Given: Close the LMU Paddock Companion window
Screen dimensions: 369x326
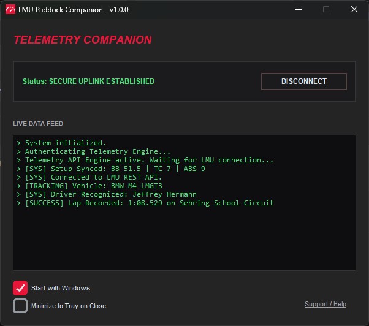Looking at the screenshot, I should (x=354, y=9).
